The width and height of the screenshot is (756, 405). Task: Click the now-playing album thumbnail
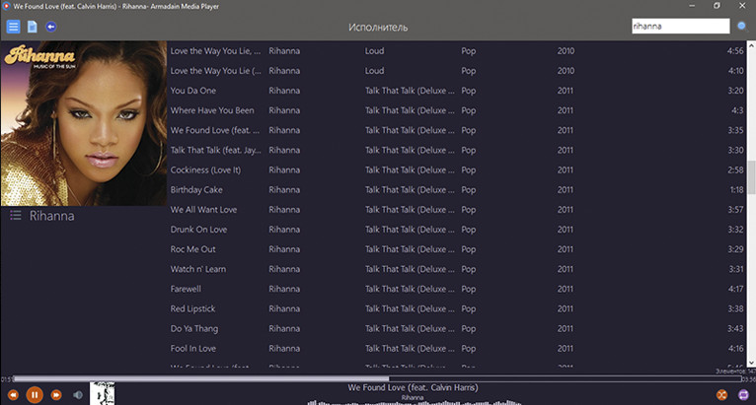tap(103, 394)
